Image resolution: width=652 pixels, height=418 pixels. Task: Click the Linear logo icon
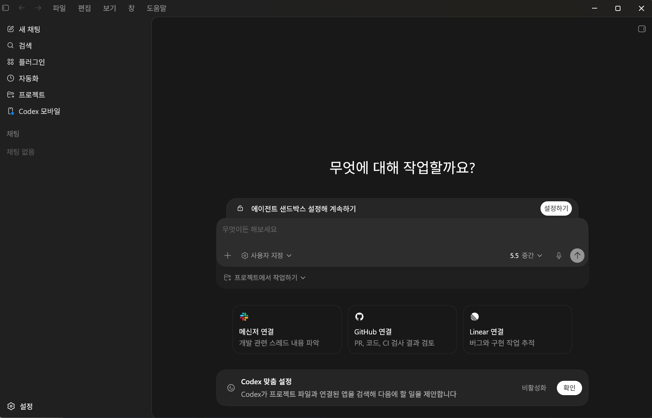[x=475, y=317]
